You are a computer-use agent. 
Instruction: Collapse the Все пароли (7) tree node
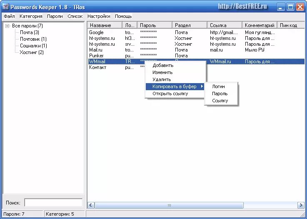click(x=7, y=26)
